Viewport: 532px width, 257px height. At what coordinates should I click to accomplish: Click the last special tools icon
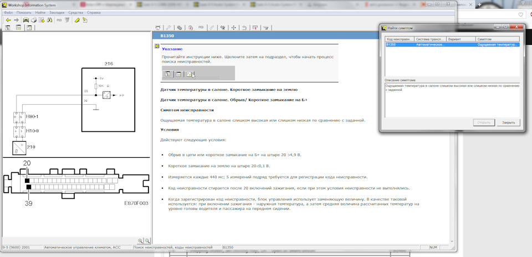[266, 28]
